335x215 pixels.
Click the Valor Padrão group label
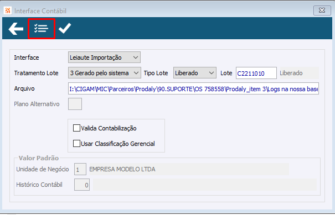click(x=39, y=158)
